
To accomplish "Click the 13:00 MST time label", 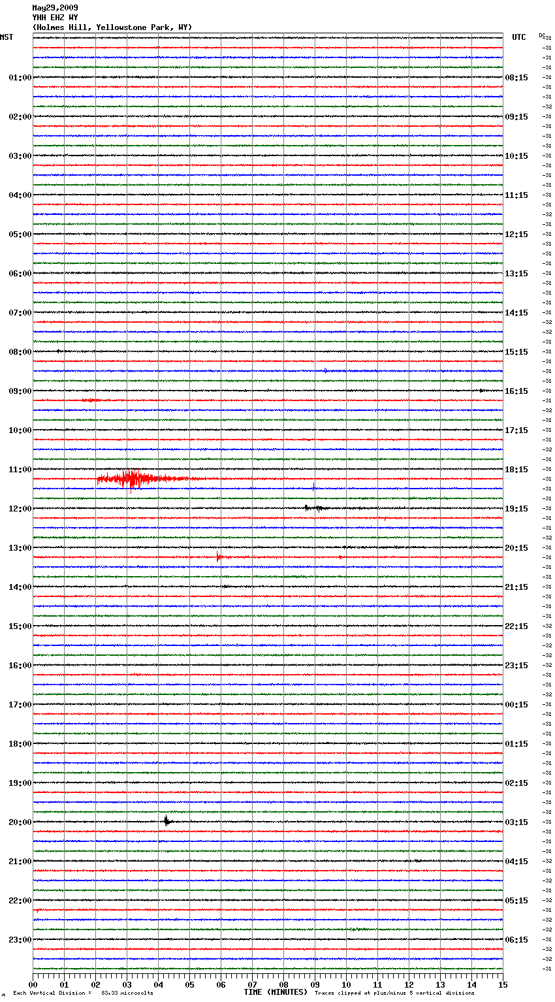I will pos(20,548).
